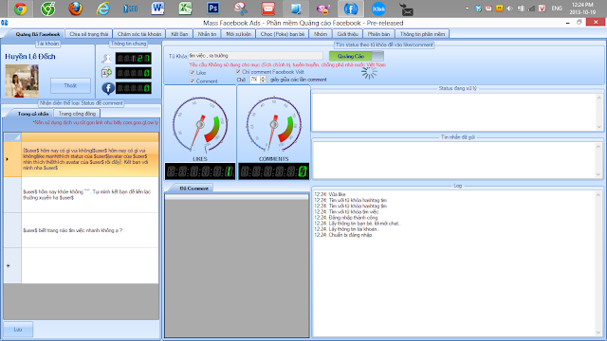607x341 pixels.
Task: Open the Chọc (Poke) bạn bè tab
Action: click(283, 34)
